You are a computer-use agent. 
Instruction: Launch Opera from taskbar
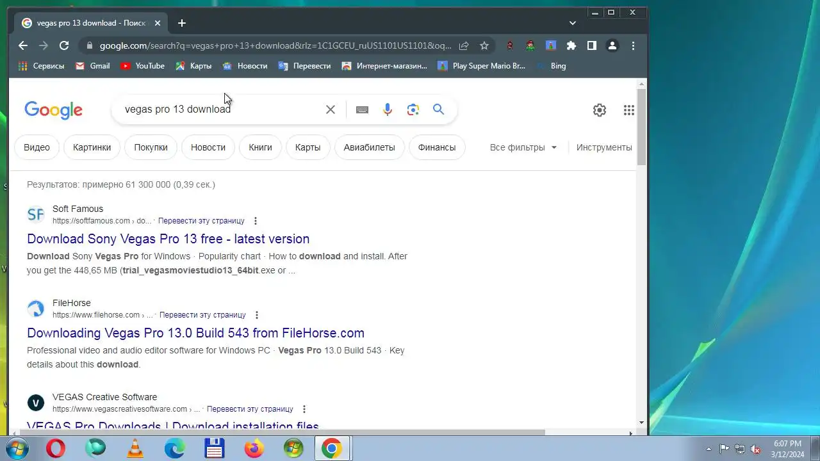(56, 449)
